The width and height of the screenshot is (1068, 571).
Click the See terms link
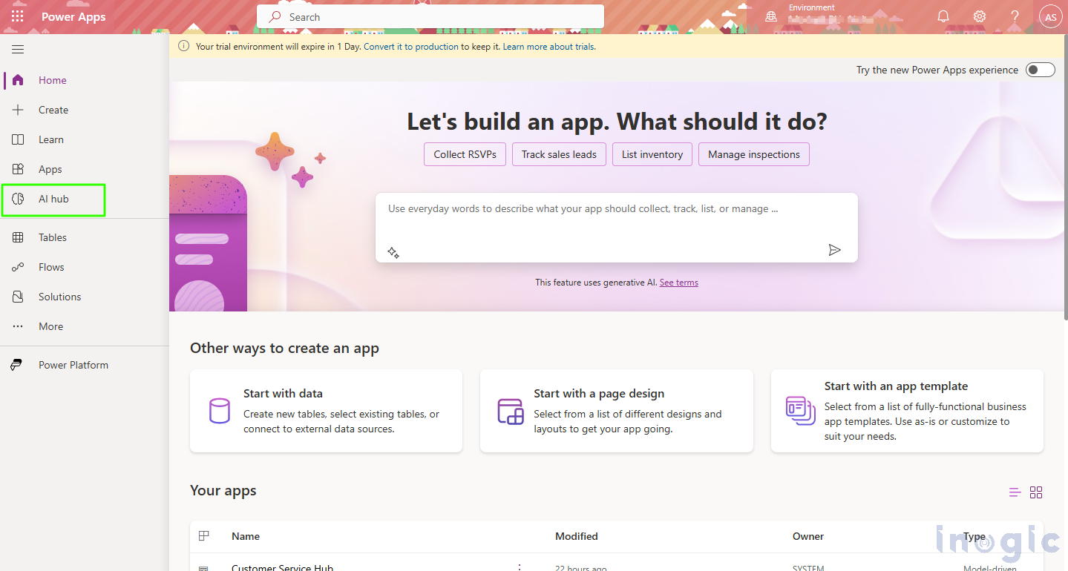coord(679,283)
